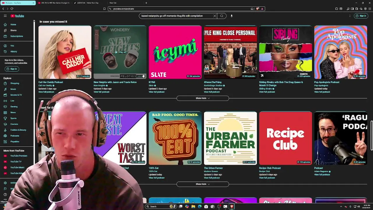Click the Courses icon in the sidebar

pos(5,124)
